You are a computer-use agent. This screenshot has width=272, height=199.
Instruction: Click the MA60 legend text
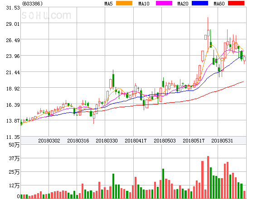tap(219, 4)
